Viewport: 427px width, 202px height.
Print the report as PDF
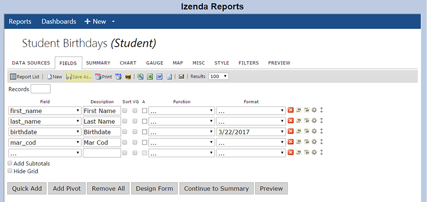click(103, 77)
